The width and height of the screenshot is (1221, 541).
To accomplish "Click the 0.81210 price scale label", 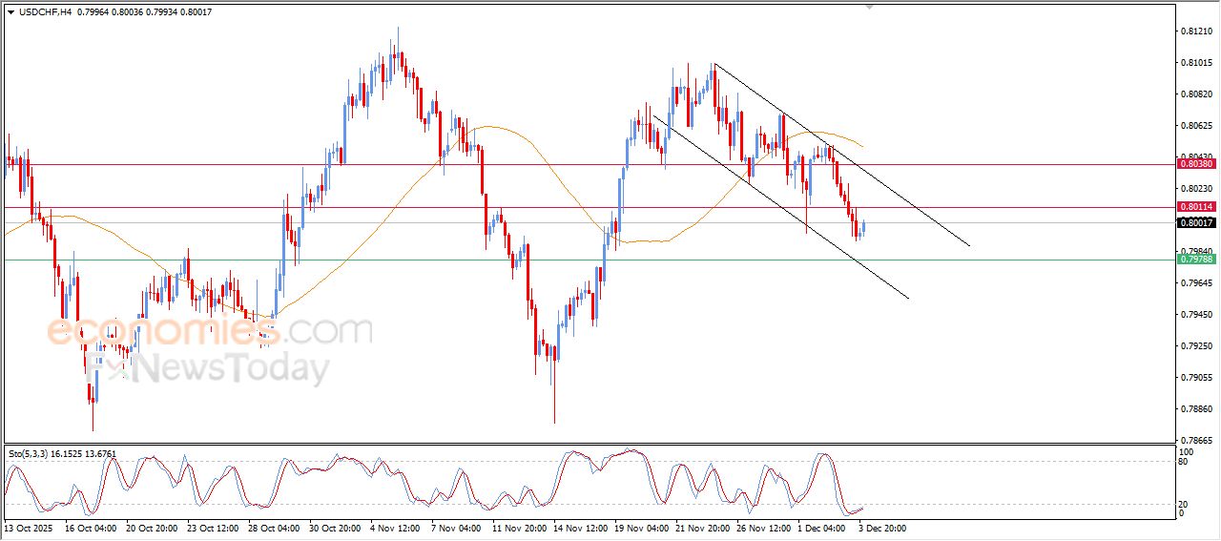I will point(1195,31).
